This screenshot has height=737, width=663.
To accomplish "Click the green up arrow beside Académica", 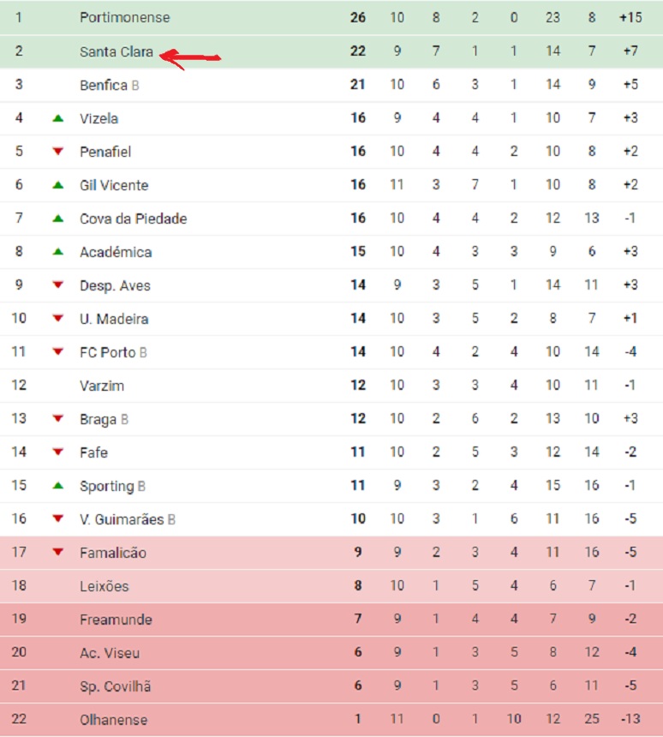I will point(57,251).
